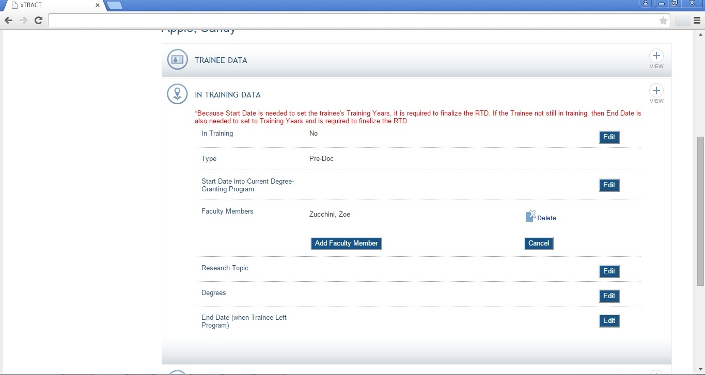Cancel the faculty member changes

coord(539,243)
